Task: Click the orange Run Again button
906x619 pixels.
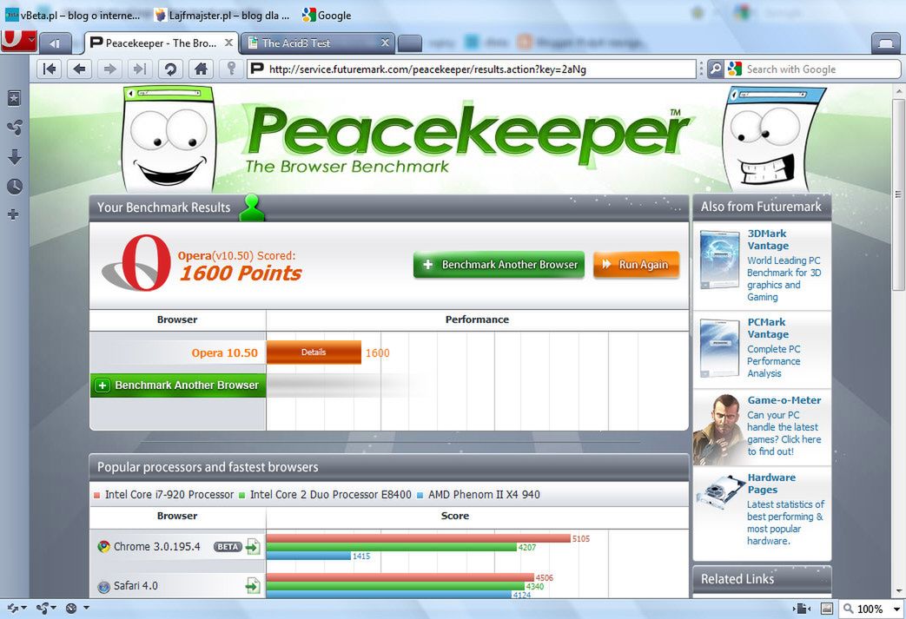Action: (x=636, y=265)
